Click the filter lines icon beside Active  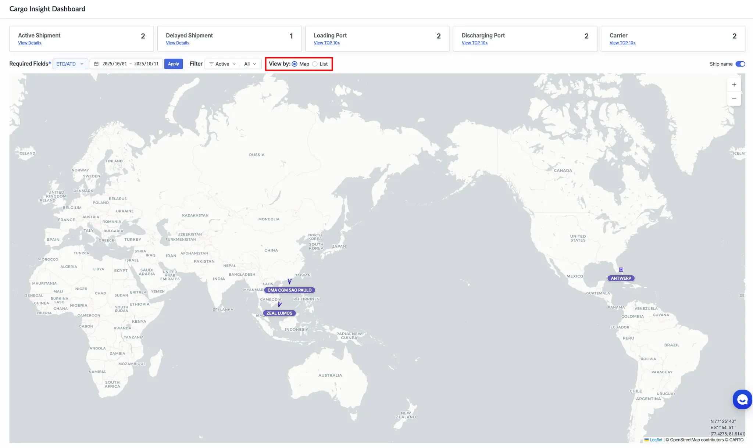(x=211, y=64)
